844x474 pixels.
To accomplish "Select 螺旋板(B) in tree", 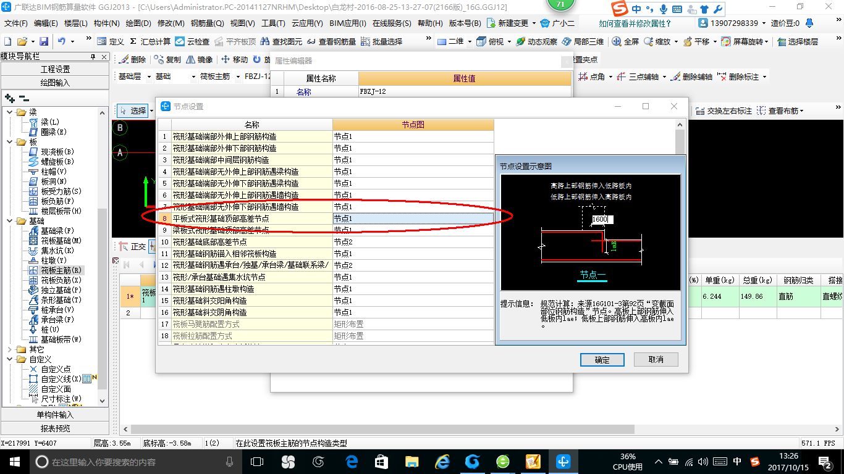I will [51, 162].
